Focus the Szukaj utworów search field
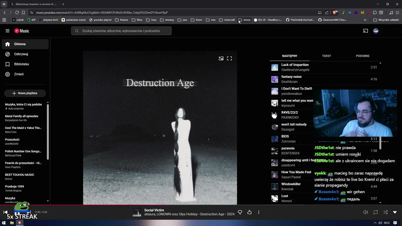 (x=121, y=31)
